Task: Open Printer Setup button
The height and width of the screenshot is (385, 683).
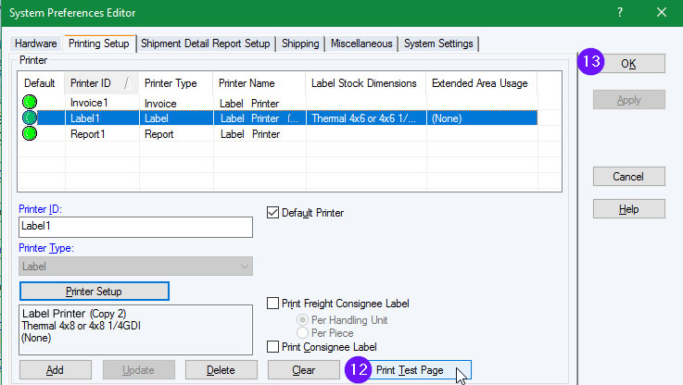Action: coord(95,291)
